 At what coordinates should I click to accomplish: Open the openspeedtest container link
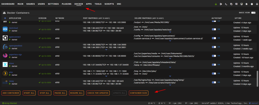click(15, 46)
